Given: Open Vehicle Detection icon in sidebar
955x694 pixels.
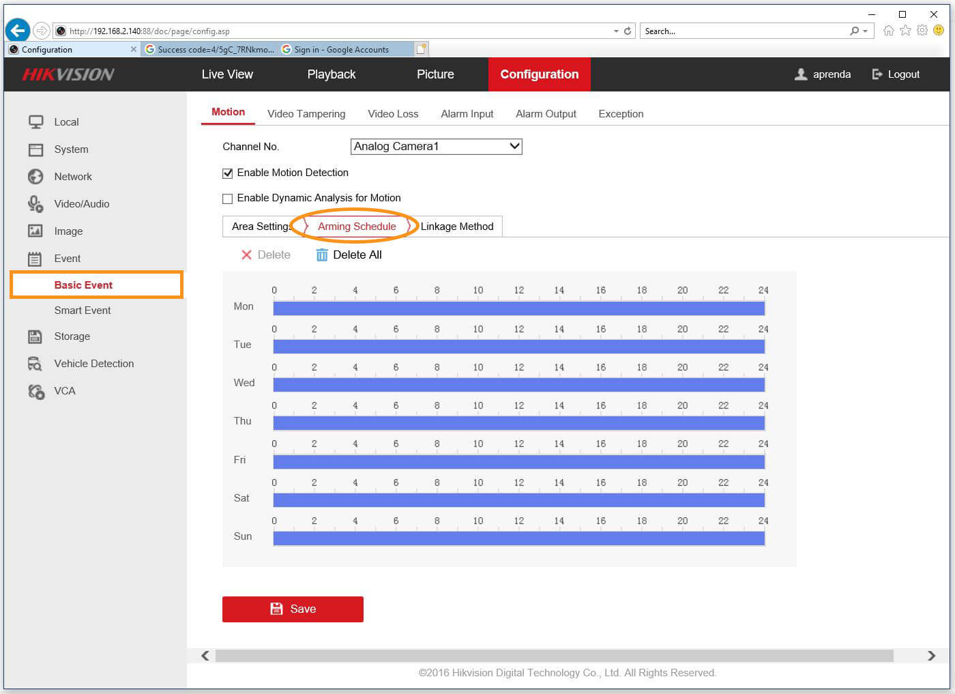Looking at the screenshot, I should tap(35, 364).
